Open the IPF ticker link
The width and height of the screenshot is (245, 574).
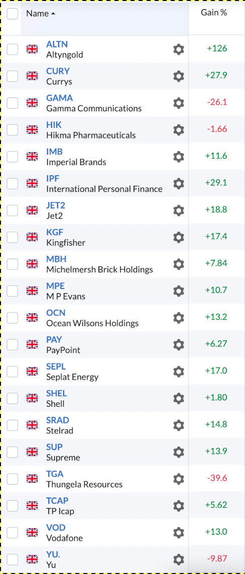[x=53, y=179]
